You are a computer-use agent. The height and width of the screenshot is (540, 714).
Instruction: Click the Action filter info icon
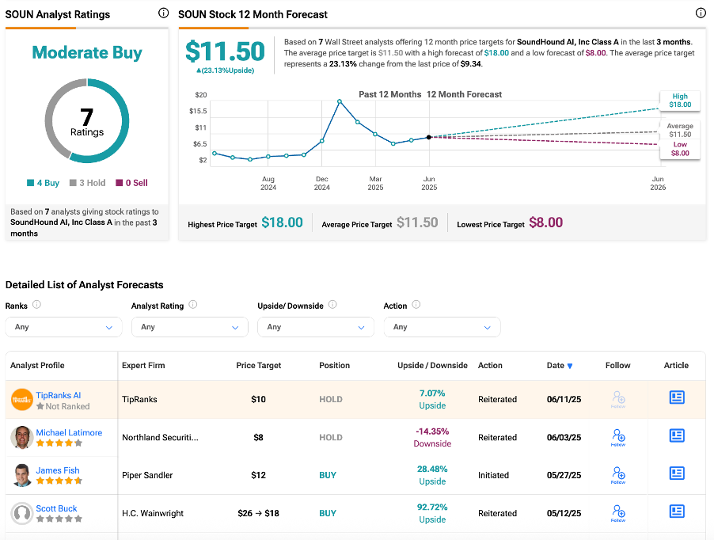coord(416,305)
